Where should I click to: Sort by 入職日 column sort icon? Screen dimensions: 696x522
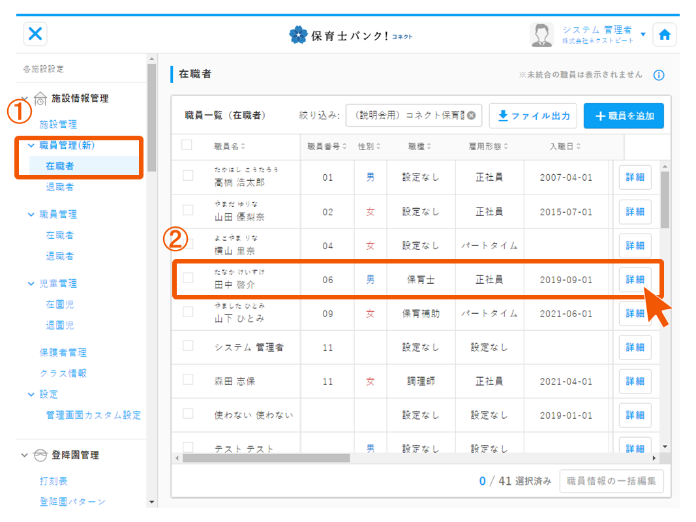(578, 146)
